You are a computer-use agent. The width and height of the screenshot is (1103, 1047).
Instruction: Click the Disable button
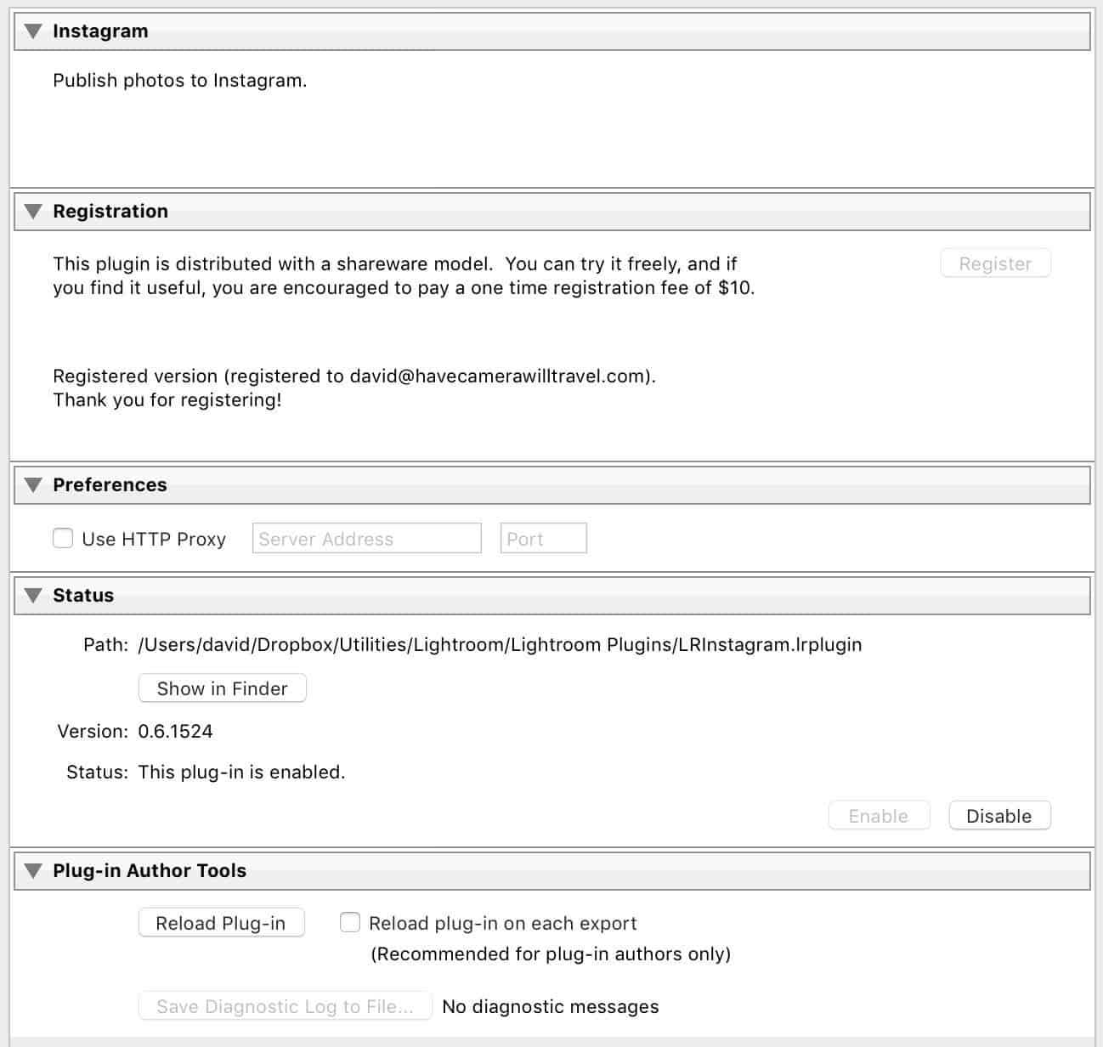coord(999,816)
